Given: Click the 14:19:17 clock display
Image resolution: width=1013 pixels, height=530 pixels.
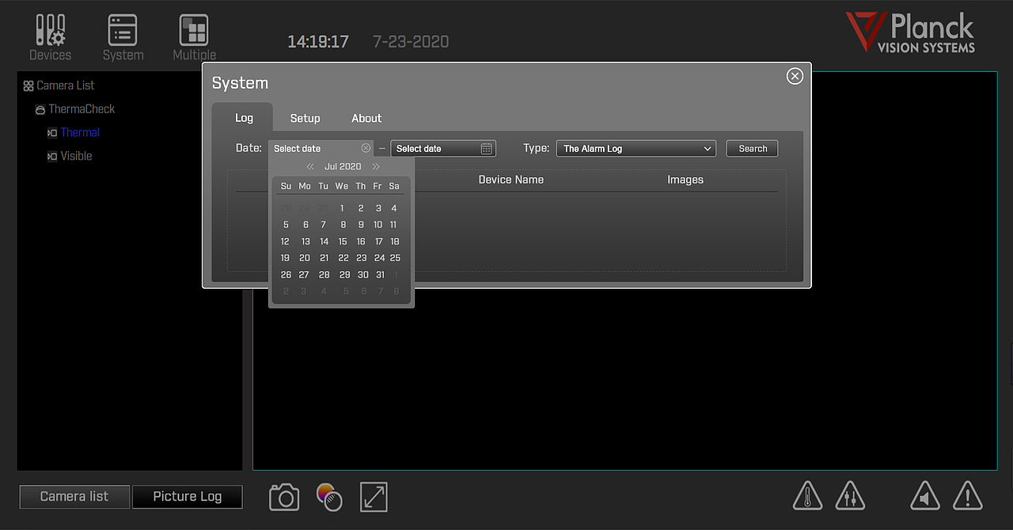Looking at the screenshot, I should coord(318,41).
